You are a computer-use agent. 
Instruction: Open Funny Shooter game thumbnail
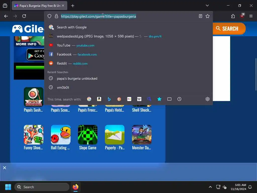[34, 135]
